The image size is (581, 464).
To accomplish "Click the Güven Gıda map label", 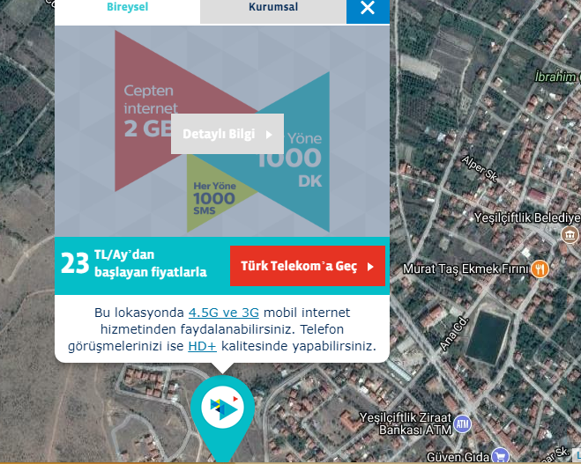I will click(x=458, y=457).
